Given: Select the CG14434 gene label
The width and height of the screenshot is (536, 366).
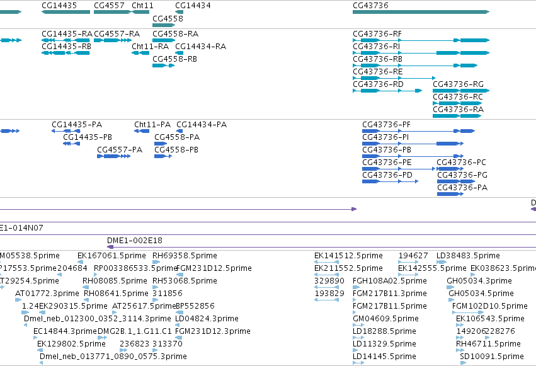Looking at the screenshot, I should (193, 6).
